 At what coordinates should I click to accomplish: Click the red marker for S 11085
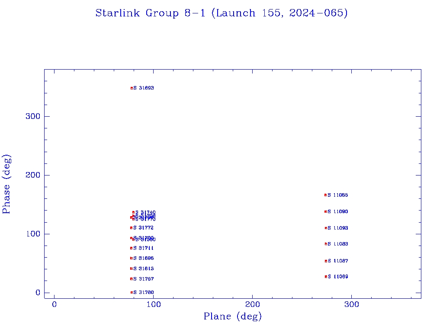(x=325, y=195)
